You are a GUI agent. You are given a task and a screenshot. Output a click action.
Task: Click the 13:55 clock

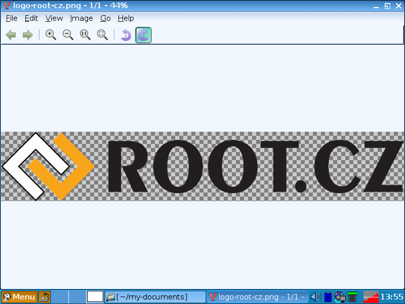(391, 297)
